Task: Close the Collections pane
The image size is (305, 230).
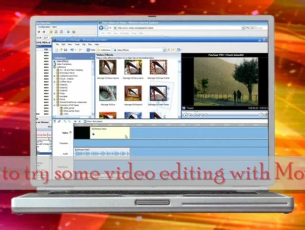Action: point(91,58)
